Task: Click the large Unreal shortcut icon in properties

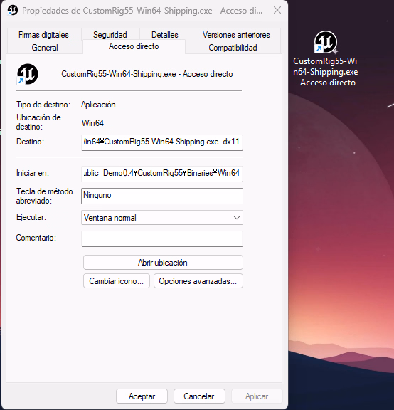Action: (x=28, y=74)
